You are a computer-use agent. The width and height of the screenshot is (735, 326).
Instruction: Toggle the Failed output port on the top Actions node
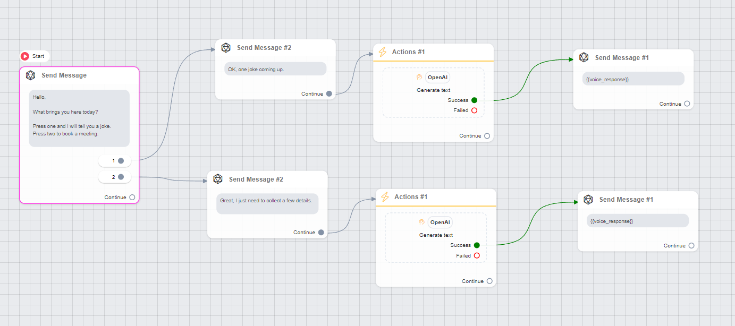click(x=475, y=110)
